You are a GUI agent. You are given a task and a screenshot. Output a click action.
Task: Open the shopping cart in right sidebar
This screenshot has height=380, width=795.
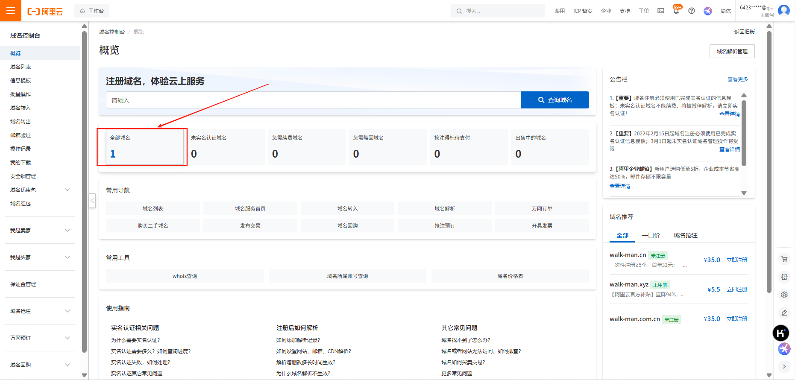784,259
